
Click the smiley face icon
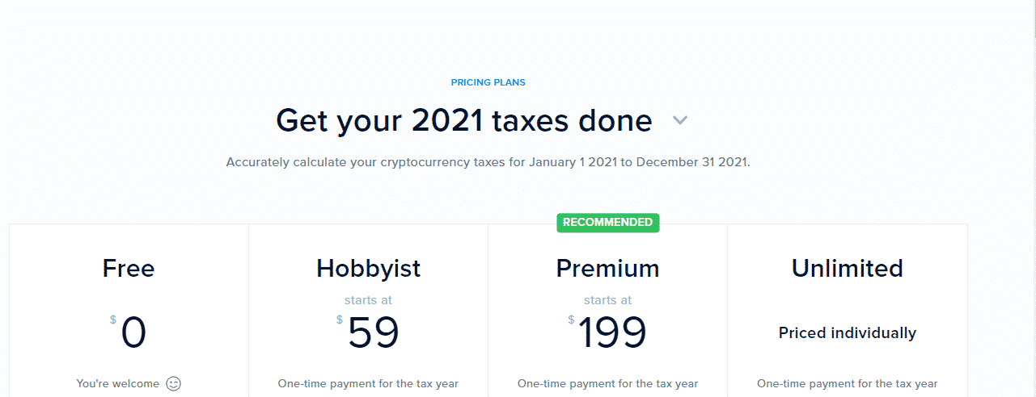[x=173, y=384]
